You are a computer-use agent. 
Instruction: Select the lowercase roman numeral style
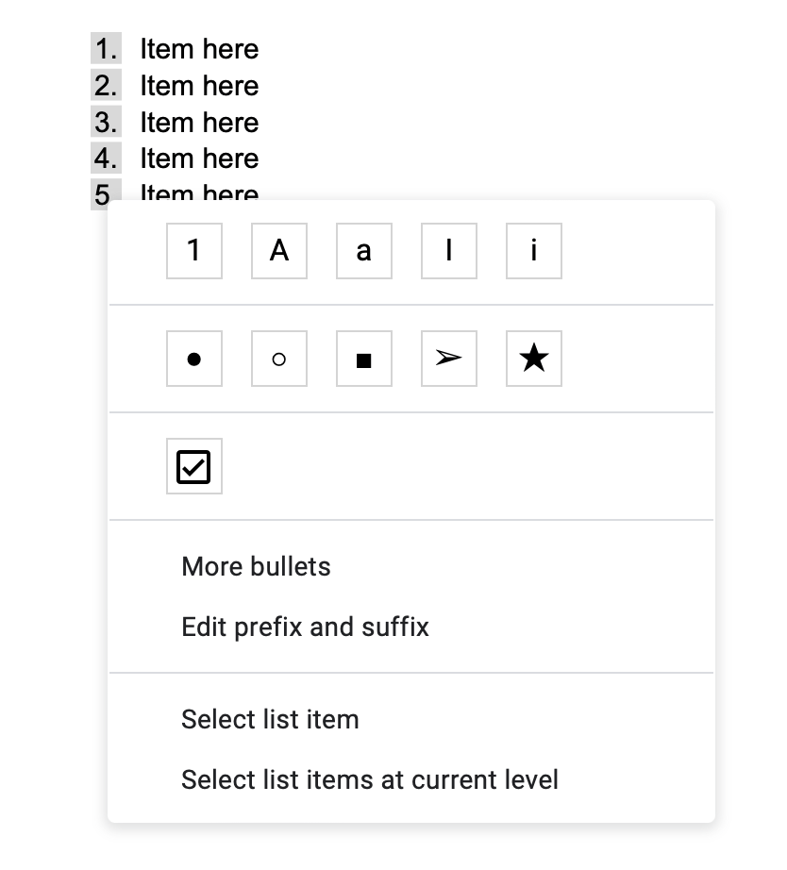tap(533, 250)
